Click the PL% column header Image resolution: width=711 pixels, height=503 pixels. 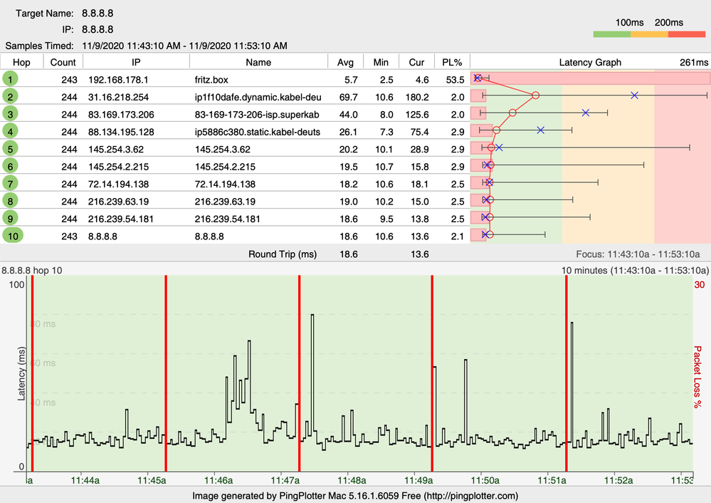[x=453, y=62]
